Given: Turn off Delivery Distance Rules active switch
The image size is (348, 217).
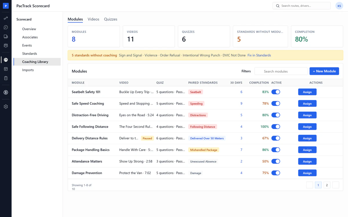Looking at the screenshot, I should click(x=276, y=138).
